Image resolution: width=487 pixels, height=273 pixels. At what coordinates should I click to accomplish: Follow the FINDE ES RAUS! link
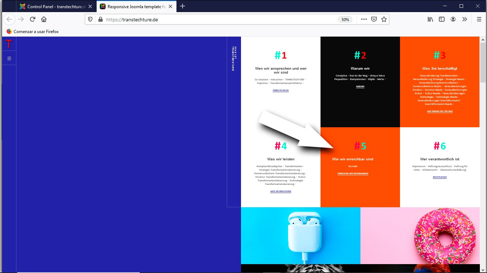point(281,91)
